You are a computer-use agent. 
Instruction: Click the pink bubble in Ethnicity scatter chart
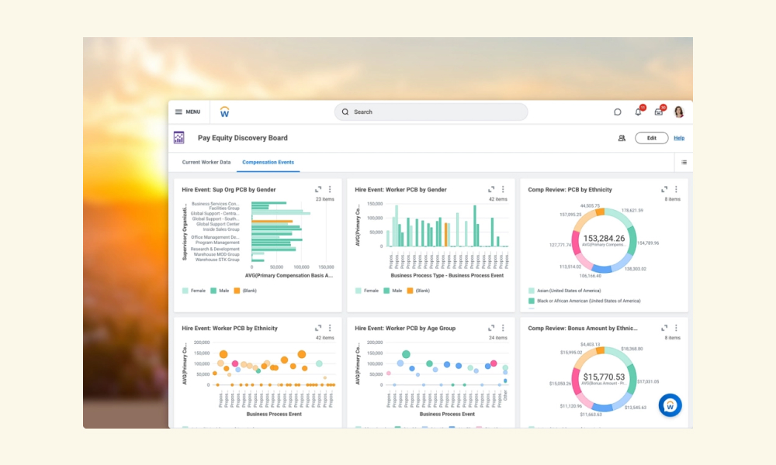[x=235, y=363]
